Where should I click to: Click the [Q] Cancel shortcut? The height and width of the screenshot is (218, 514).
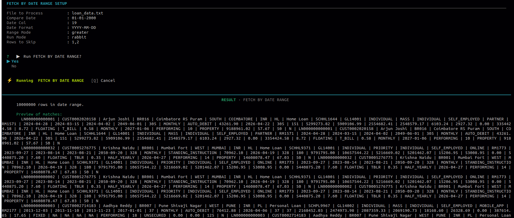(103, 81)
